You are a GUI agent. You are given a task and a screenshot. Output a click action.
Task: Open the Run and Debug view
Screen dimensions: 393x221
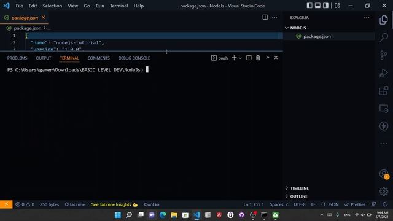tap(383, 73)
